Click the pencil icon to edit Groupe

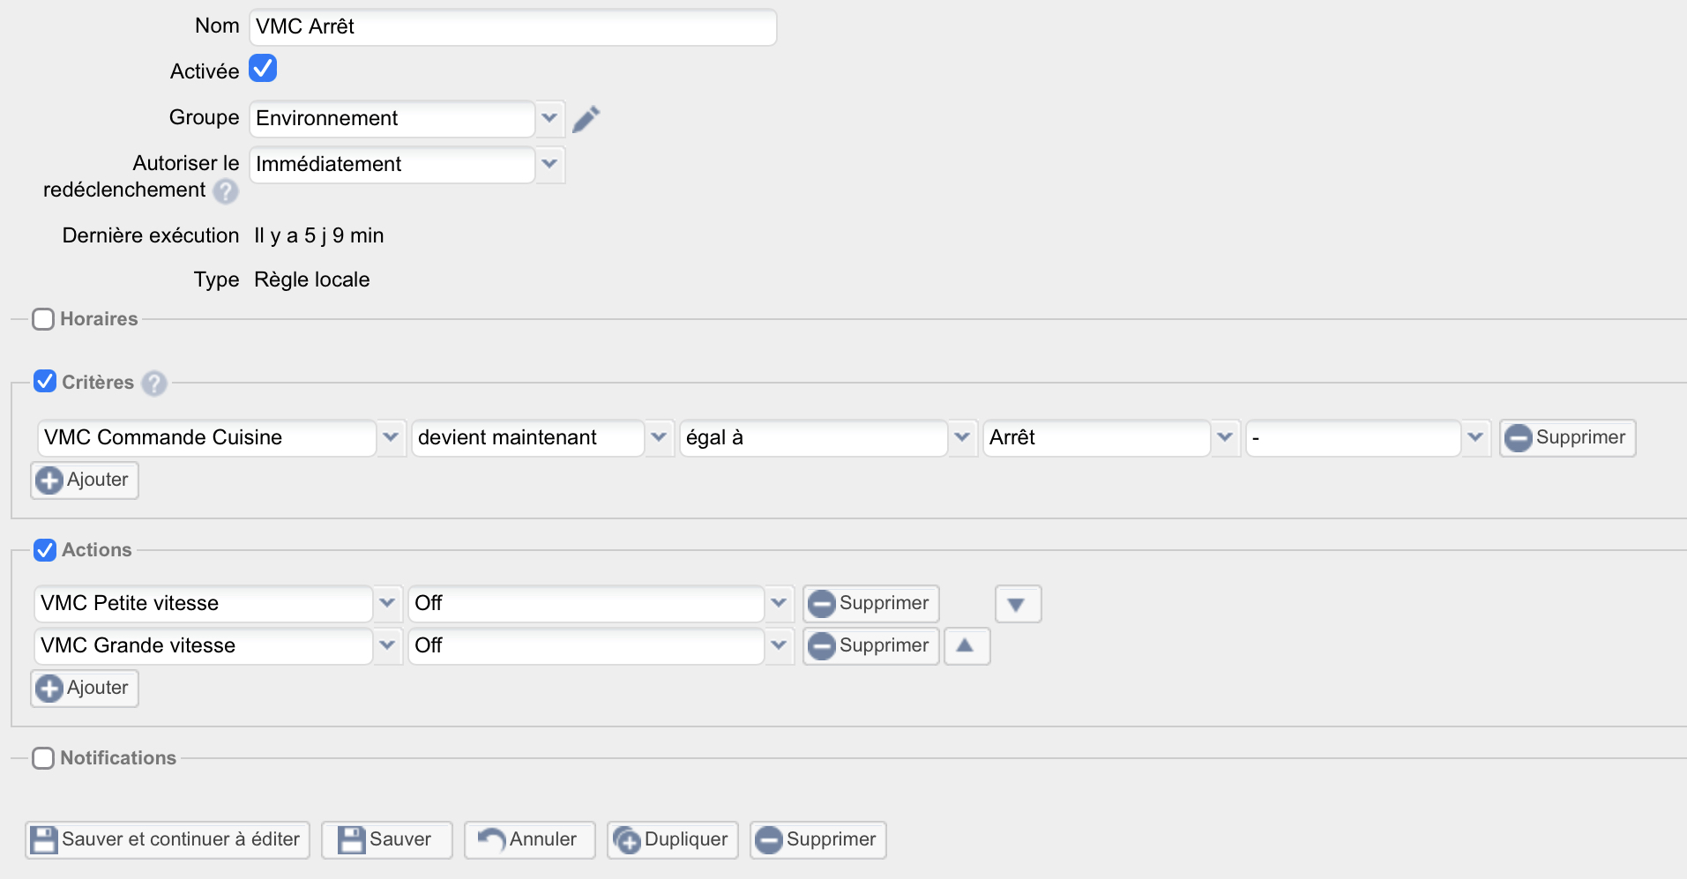coord(586,119)
